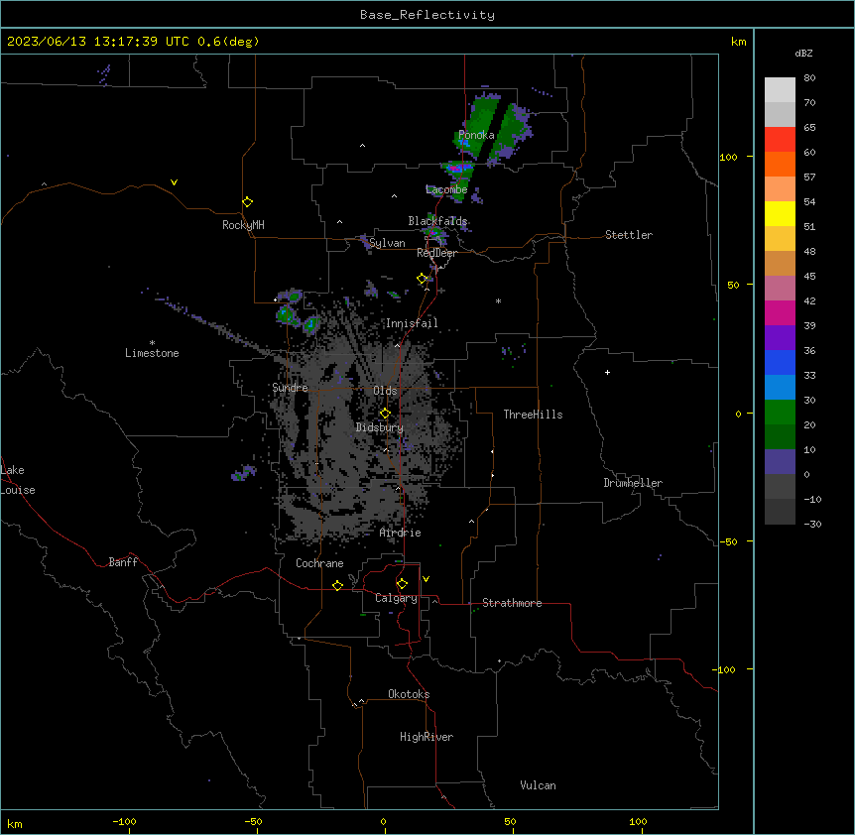Select the RedDeer label
The image size is (855, 835).
pos(436,253)
